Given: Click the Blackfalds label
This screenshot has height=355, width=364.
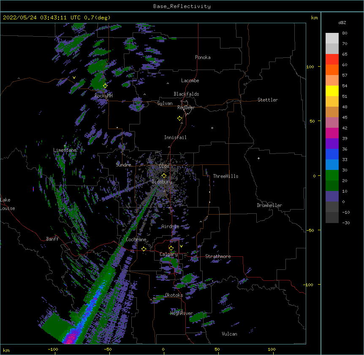Looking at the screenshot, I should [x=186, y=94].
